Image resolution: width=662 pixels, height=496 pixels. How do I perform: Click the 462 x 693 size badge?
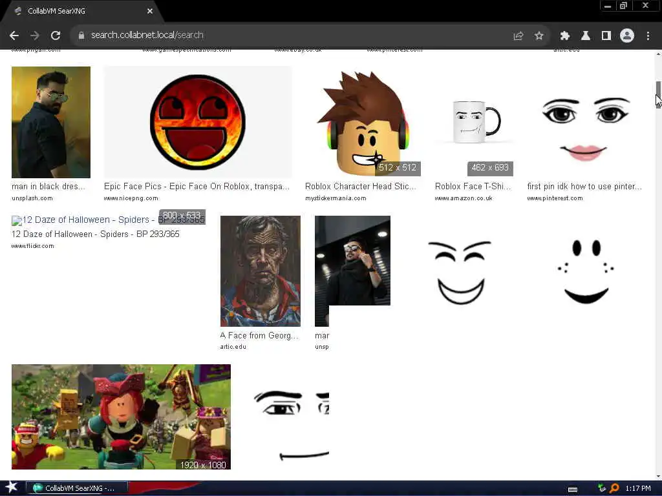pyautogui.click(x=490, y=168)
